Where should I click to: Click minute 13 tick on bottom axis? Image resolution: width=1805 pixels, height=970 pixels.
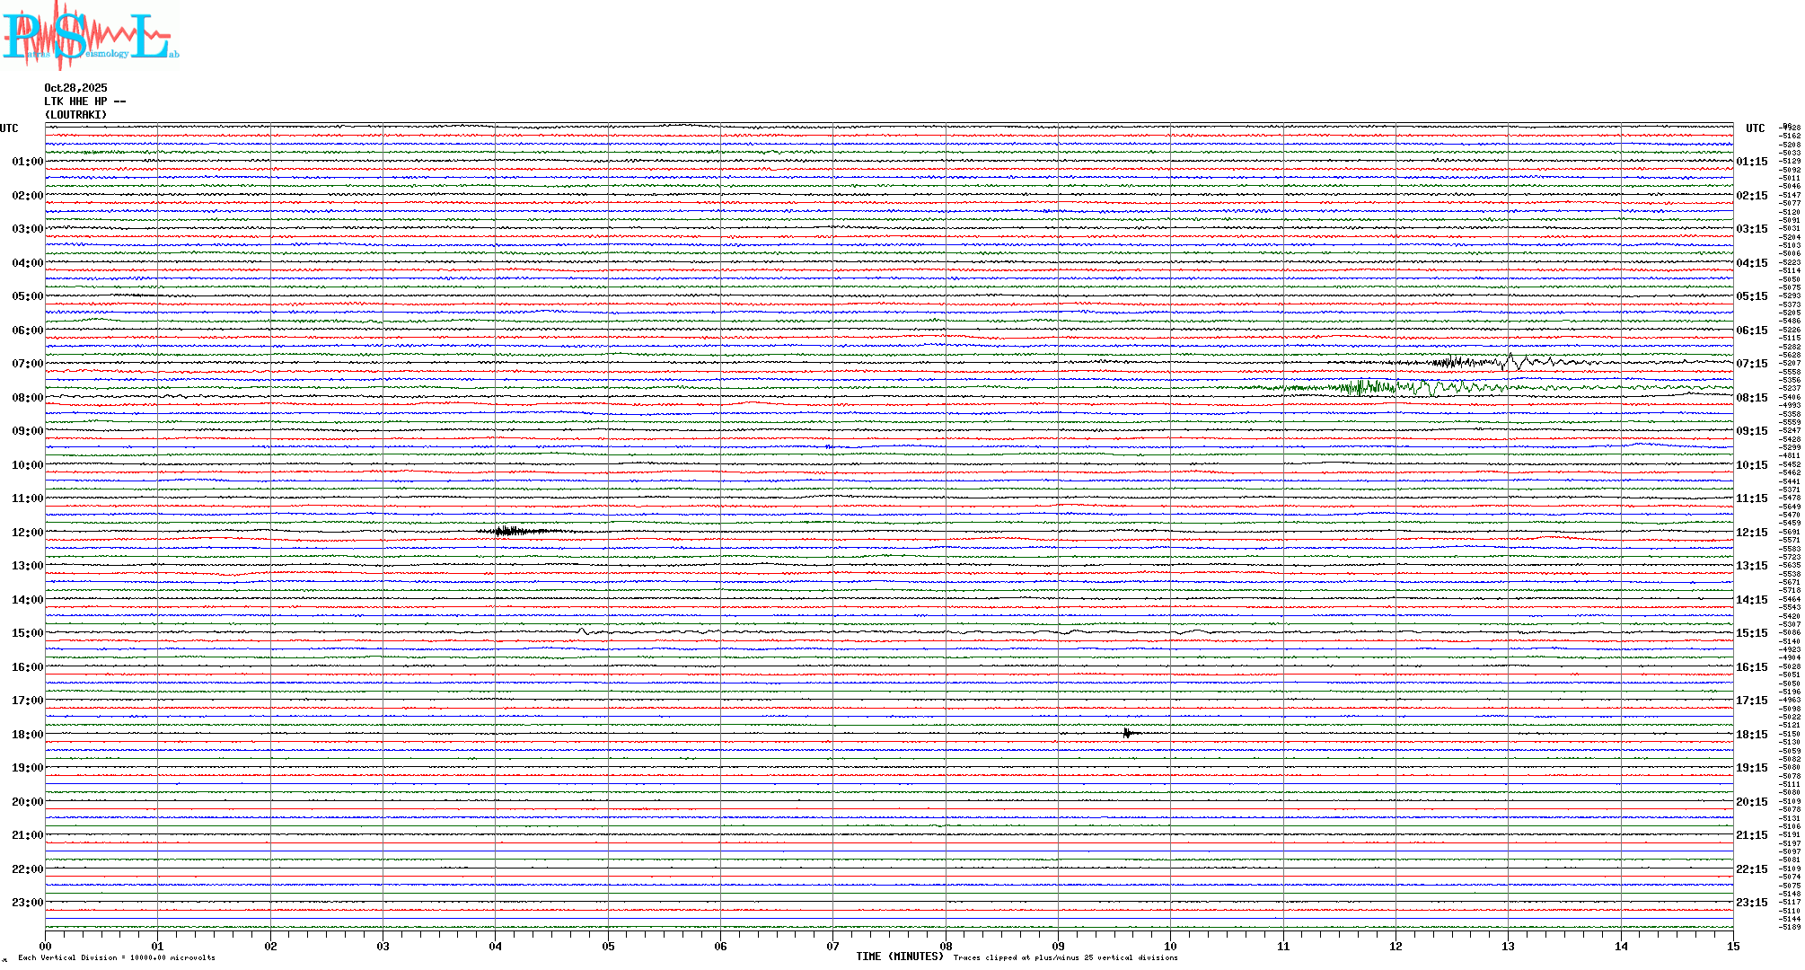[1508, 946]
